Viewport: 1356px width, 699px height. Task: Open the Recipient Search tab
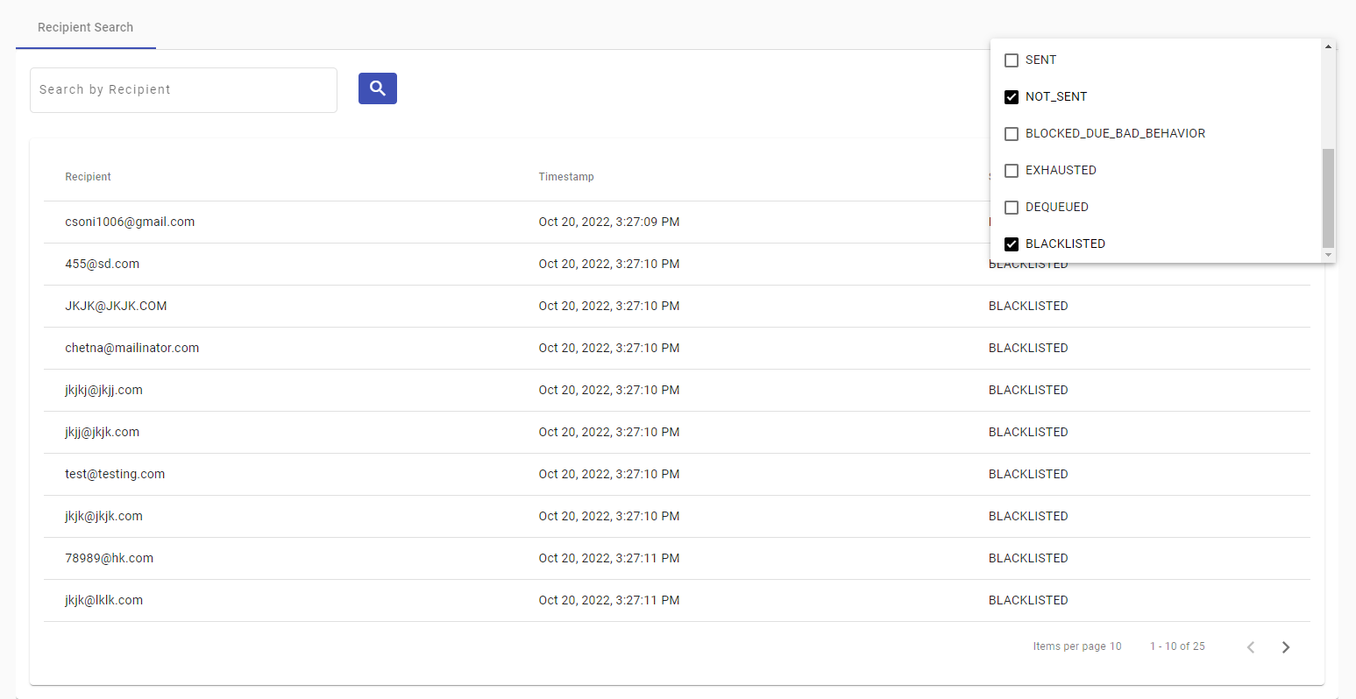pyautogui.click(x=86, y=27)
